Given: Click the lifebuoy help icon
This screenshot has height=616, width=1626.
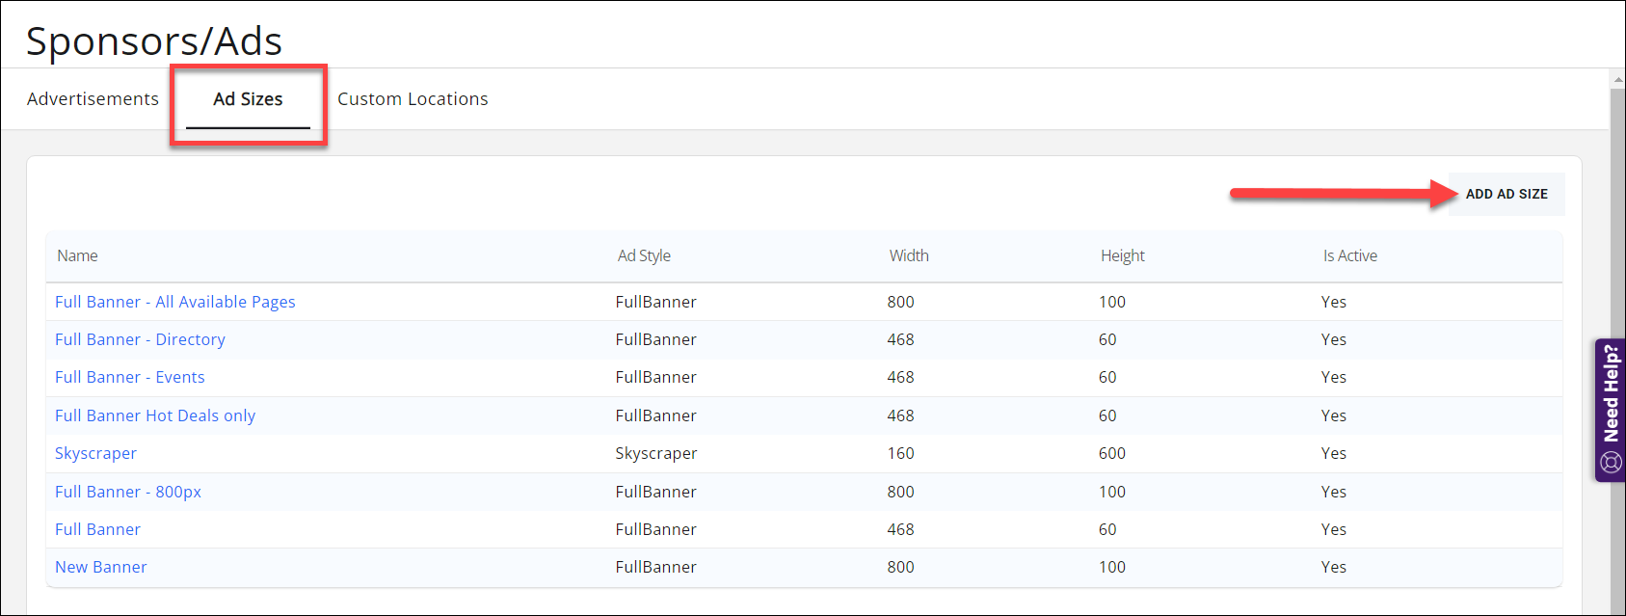Looking at the screenshot, I should pyautogui.click(x=1611, y=463).
